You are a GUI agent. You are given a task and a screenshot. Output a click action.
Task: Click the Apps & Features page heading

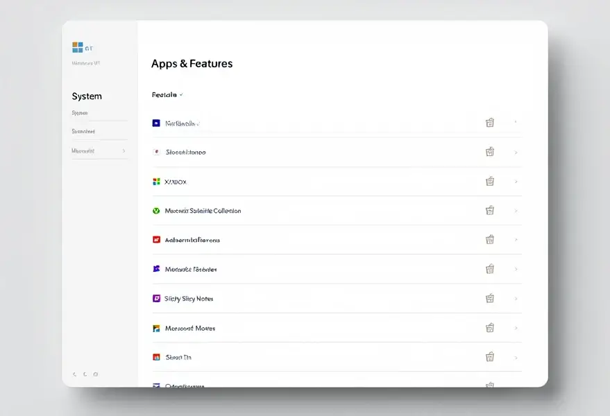tap(192, 64)
